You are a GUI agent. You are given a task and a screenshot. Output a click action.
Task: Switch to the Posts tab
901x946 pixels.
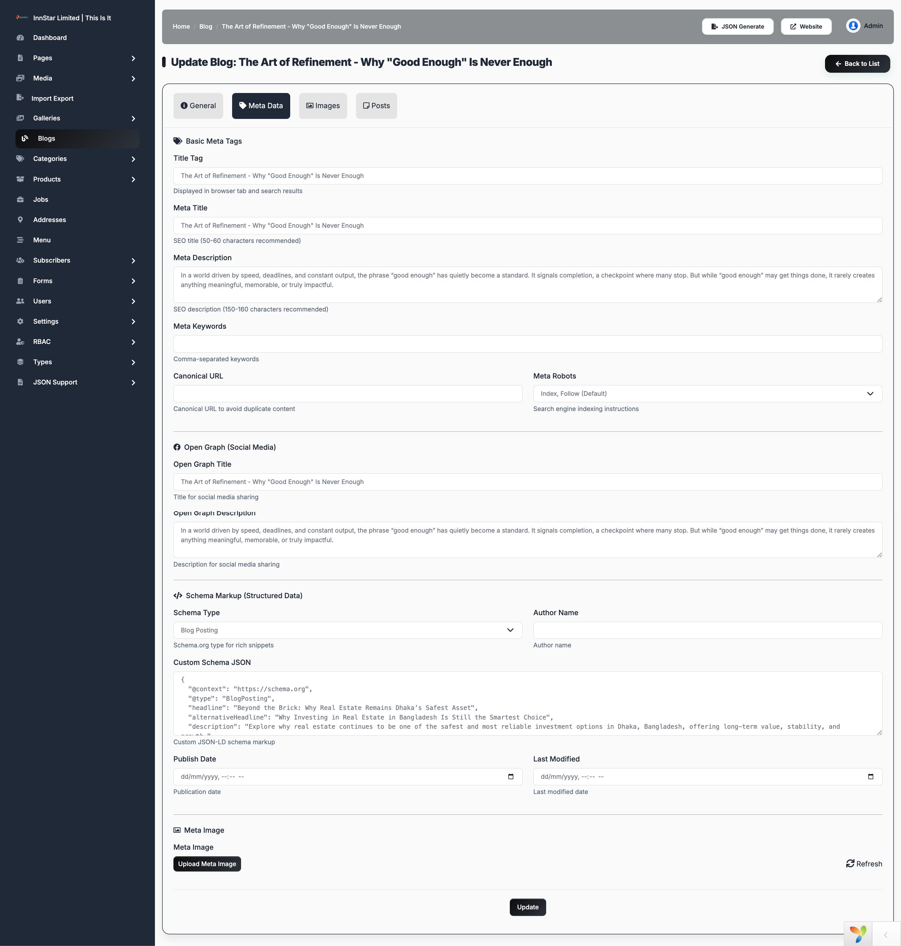coord(376,106)
